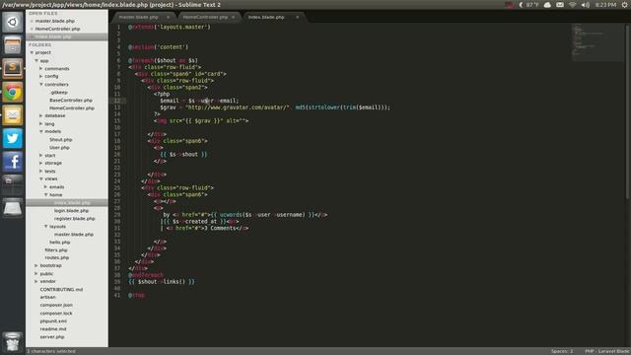Expand the storage folder
This screenshot has height=355, width=631.
[41, 163]
